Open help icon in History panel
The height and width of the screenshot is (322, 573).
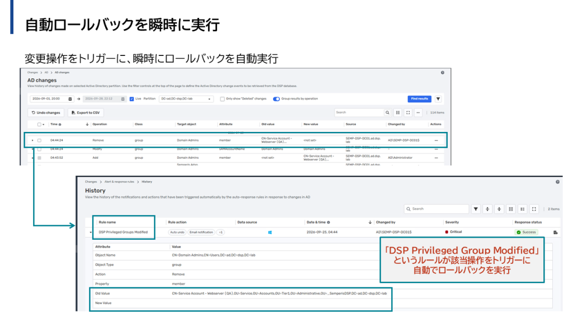coord(557,182)
